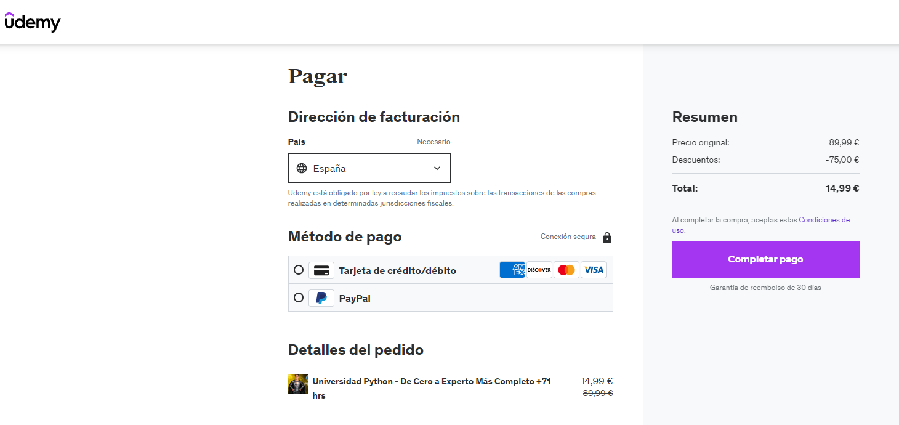Select credit/debit card radio button
Viewport: 899px width, 425px height.
click(x=299, y=270)
